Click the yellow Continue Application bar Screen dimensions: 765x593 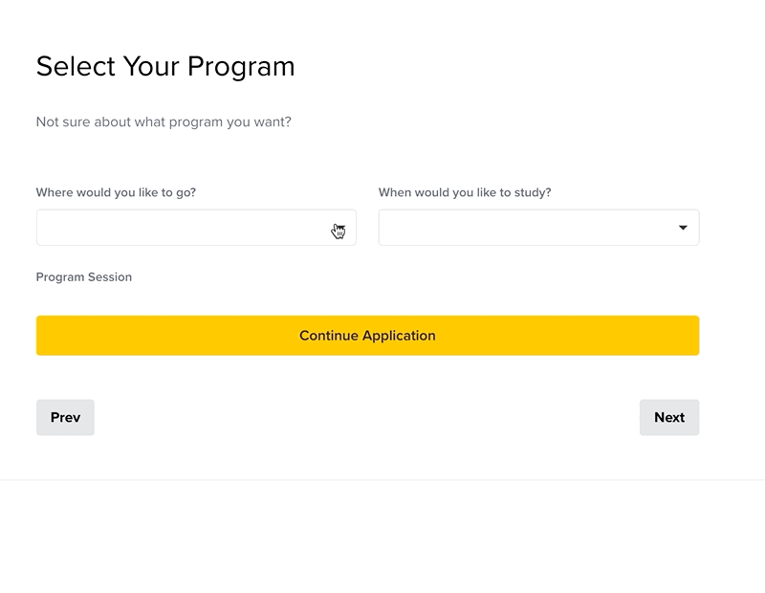coord(367,335)
